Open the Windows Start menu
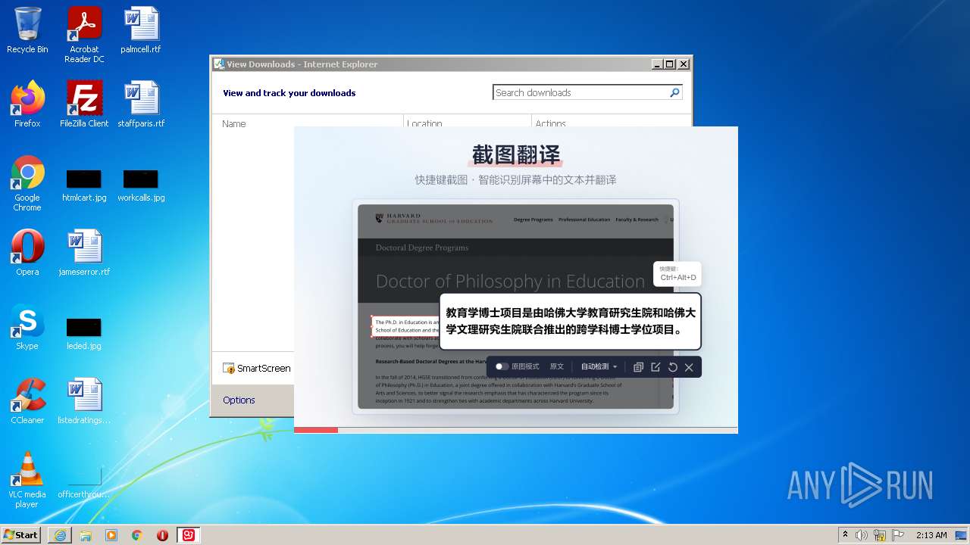 (x=20, y=534)
